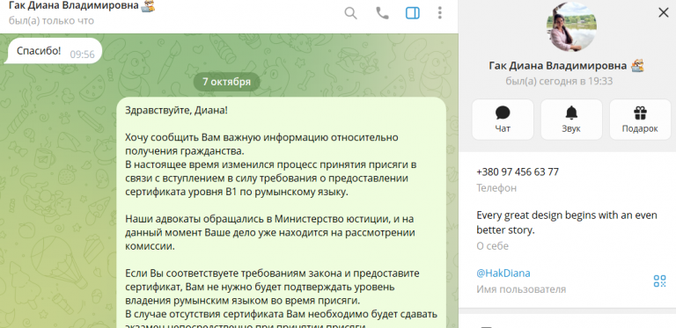
Task: Click the 'Телефон' label under phone number
Action: click(496, 188)
